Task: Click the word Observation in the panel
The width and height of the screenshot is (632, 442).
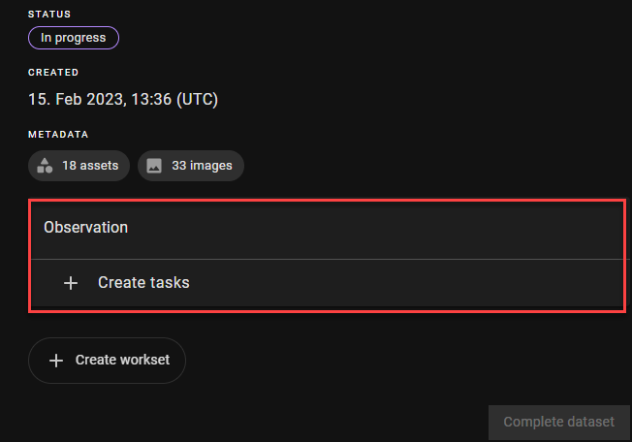Action: 85,228
